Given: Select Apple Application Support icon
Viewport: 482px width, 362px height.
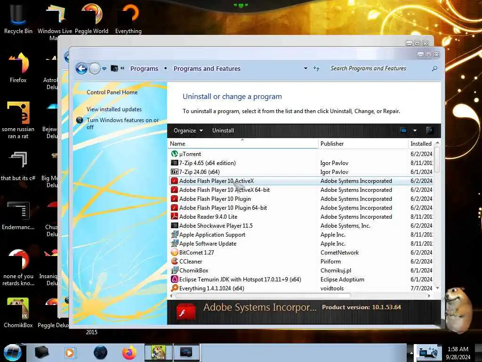Looking at the screenshot, I should [174, 235].
